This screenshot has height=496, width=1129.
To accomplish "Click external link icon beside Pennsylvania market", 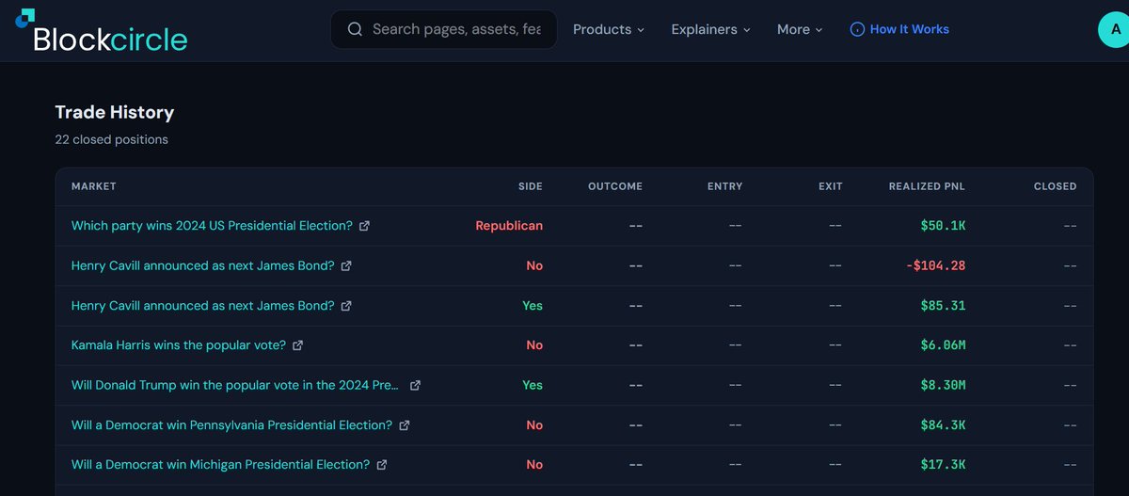I will pyautogui.click(x=404, y=424).
